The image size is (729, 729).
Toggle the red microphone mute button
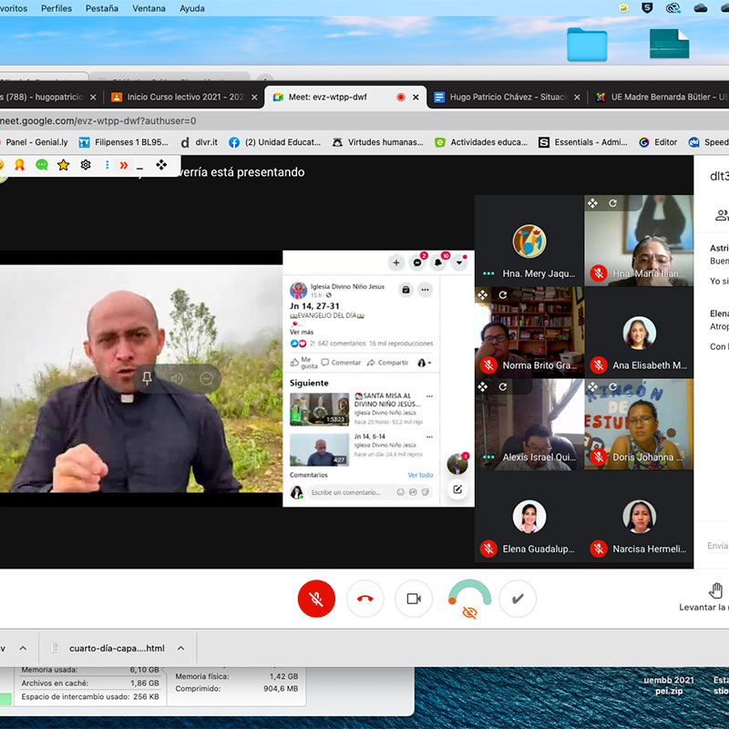pos(316,599)
